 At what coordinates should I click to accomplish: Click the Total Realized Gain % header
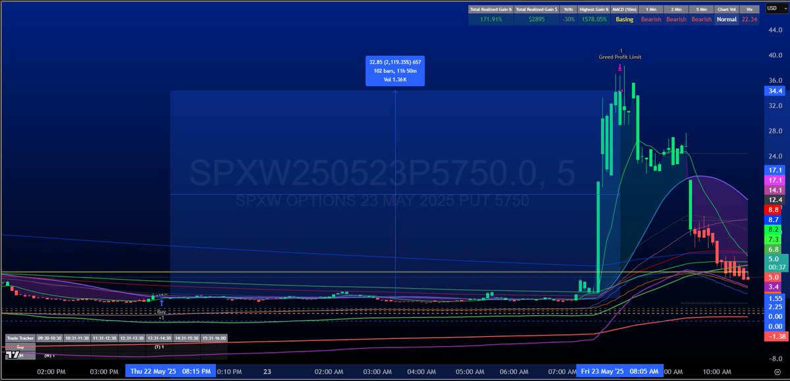coord(490,9)
